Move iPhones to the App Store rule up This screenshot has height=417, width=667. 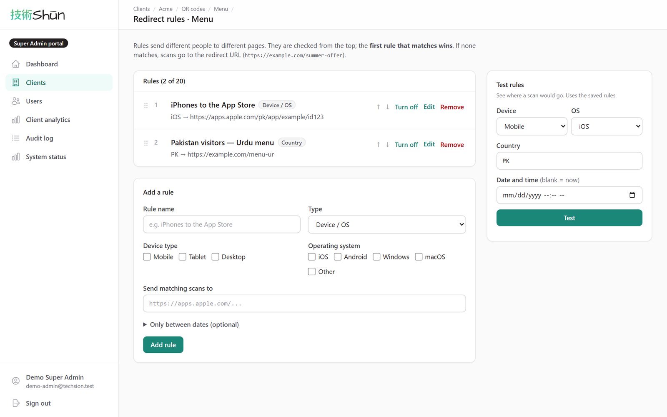(x=379, y=107)
